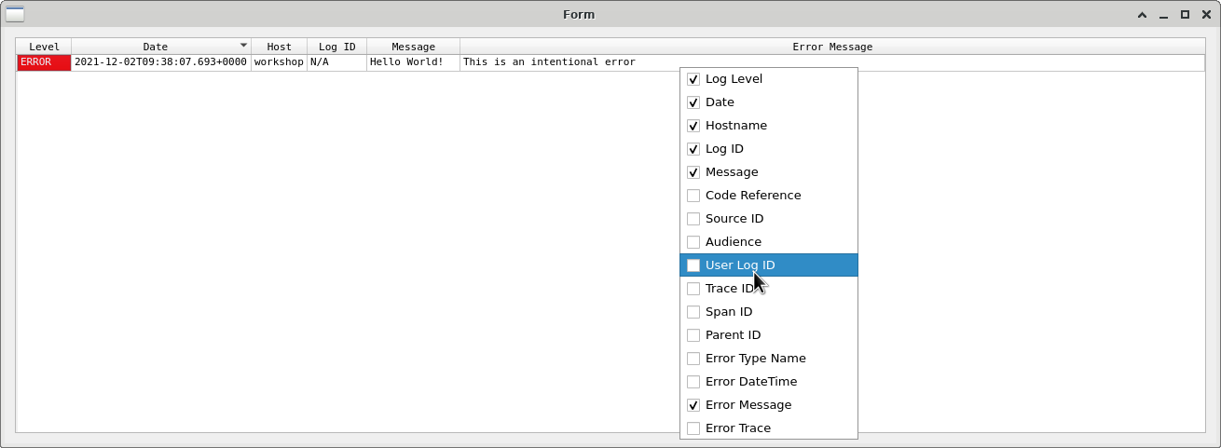This screenshot has height=448, width=1221.
Task: Sort by the Error Message column header
Action: [x=831, y=47]
